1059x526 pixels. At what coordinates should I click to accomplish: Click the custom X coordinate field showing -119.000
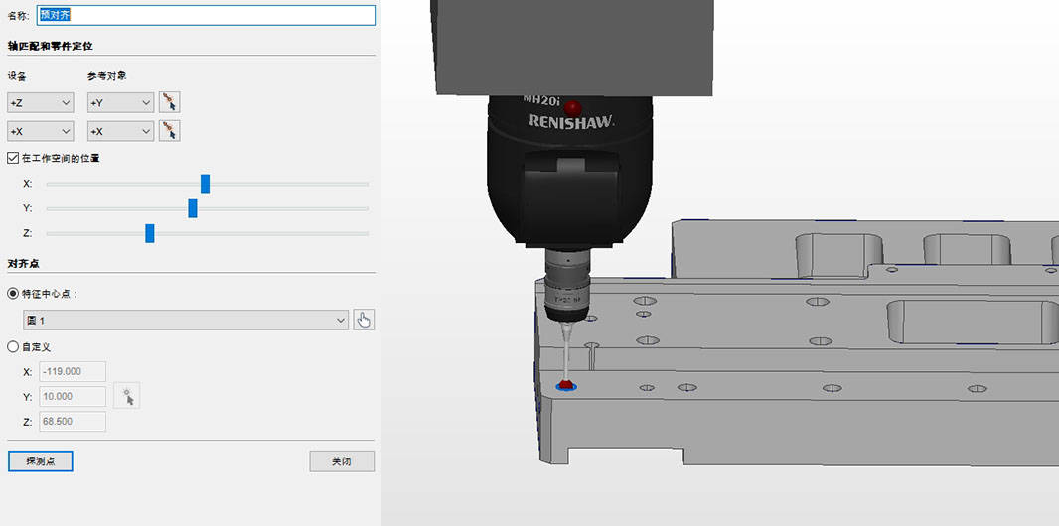(x=73, y=372)
